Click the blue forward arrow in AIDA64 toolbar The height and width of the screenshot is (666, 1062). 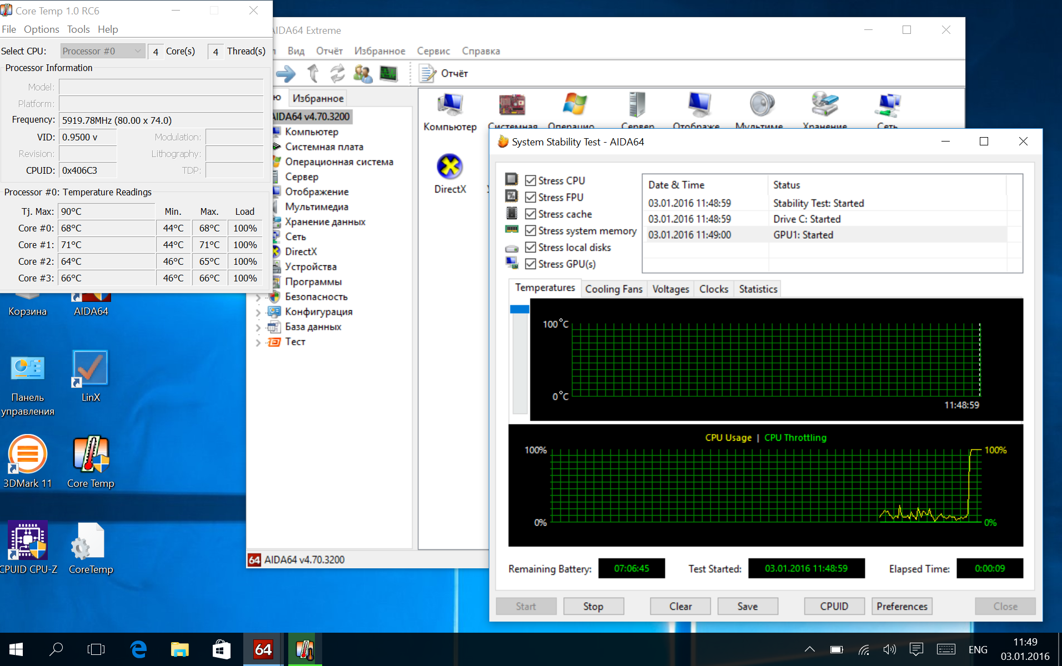click(x=285, y=73)
